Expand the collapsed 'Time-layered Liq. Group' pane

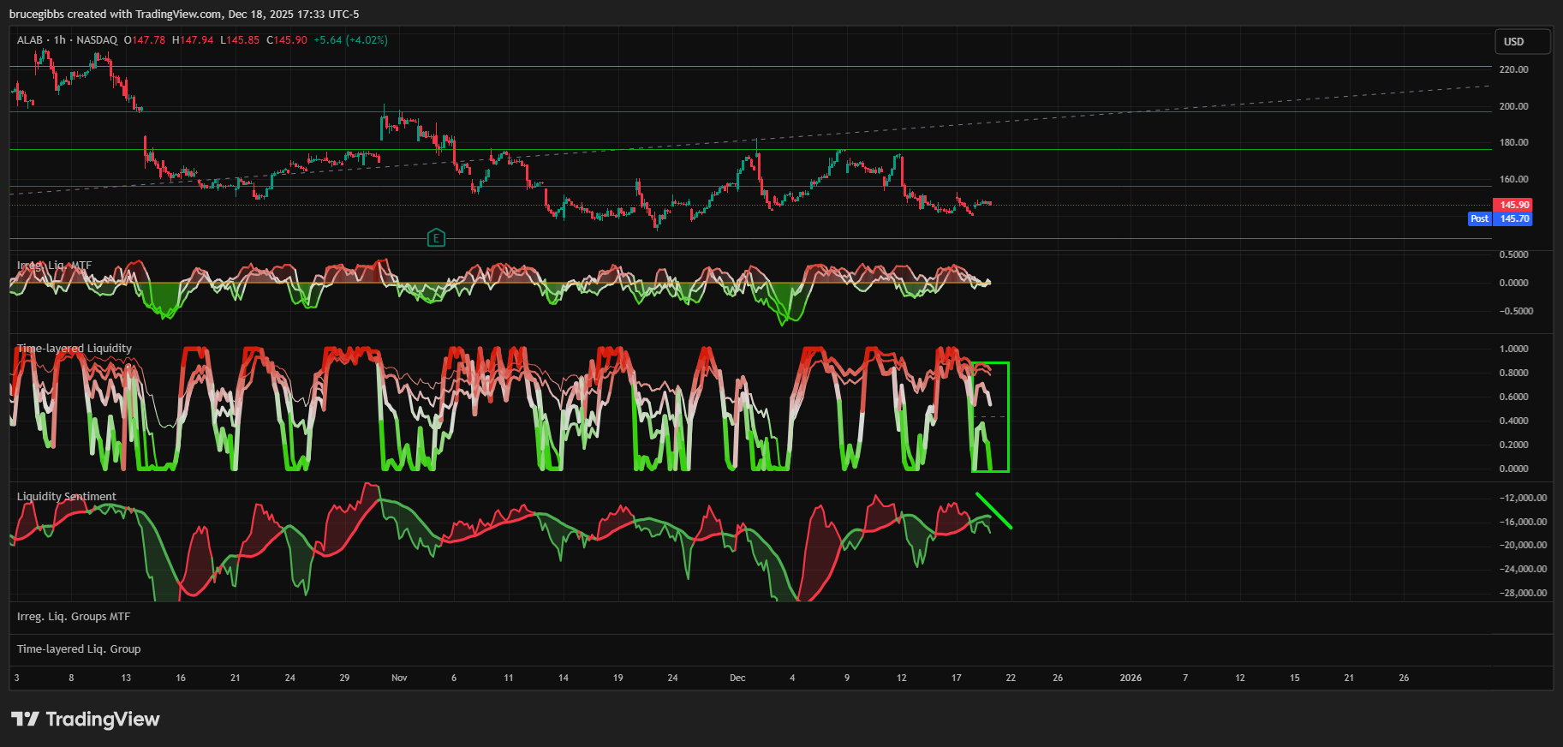click(x=79, y=649)
